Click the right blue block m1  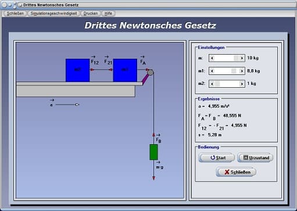point(125,70)
